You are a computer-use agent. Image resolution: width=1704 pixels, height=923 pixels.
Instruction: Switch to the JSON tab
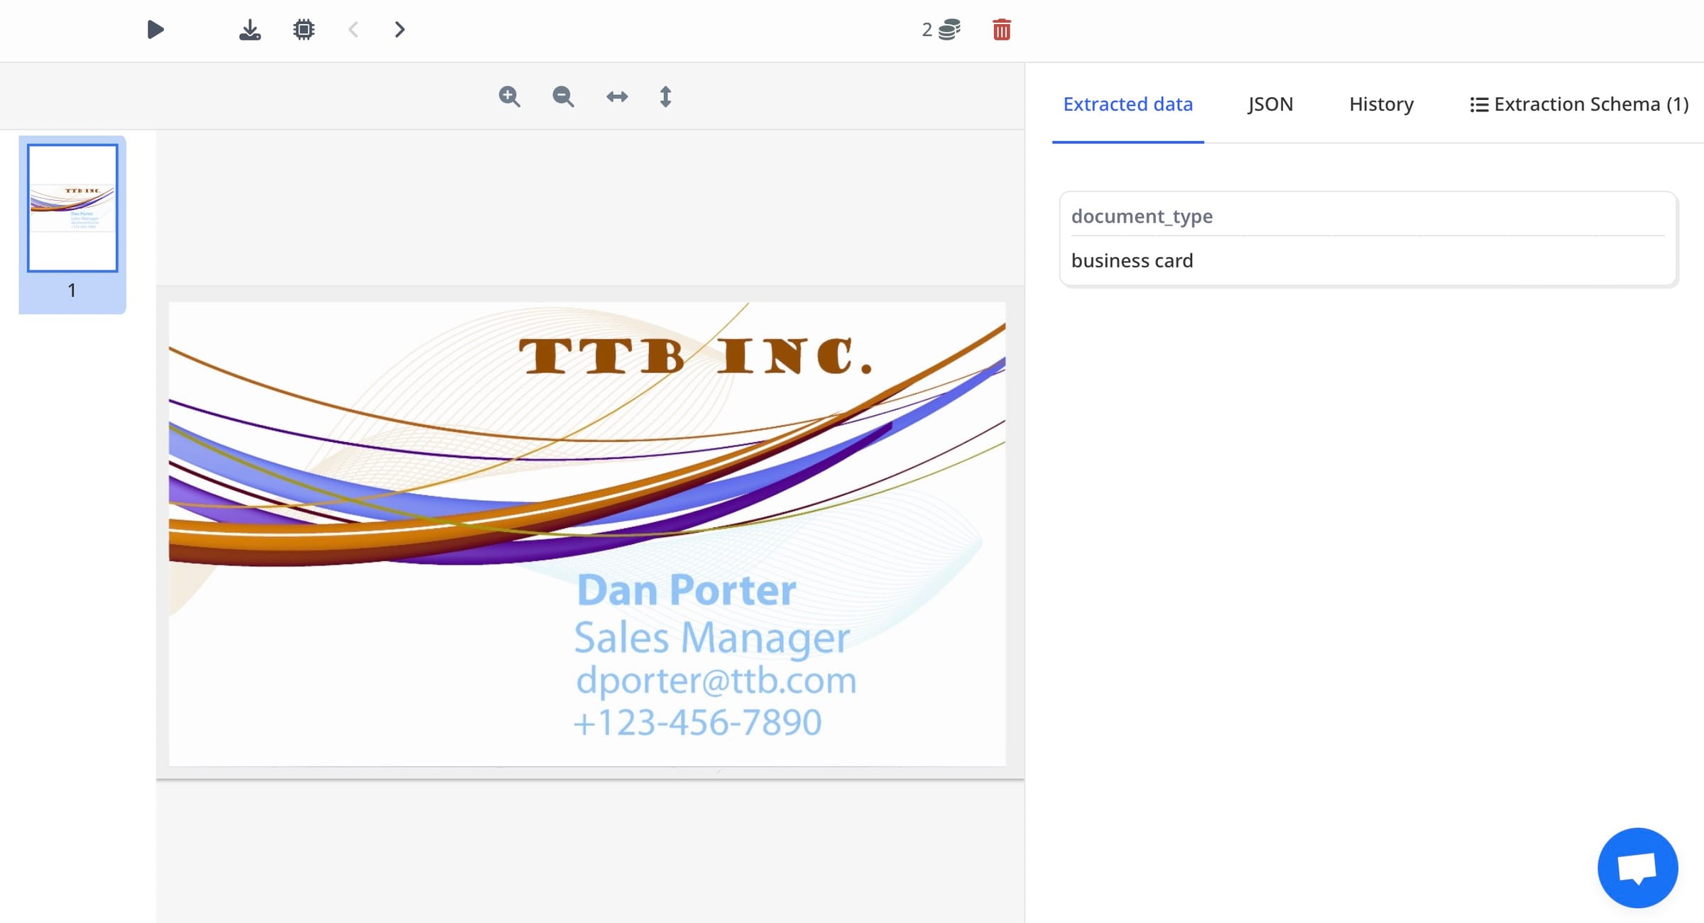(x=1270, y=104)
